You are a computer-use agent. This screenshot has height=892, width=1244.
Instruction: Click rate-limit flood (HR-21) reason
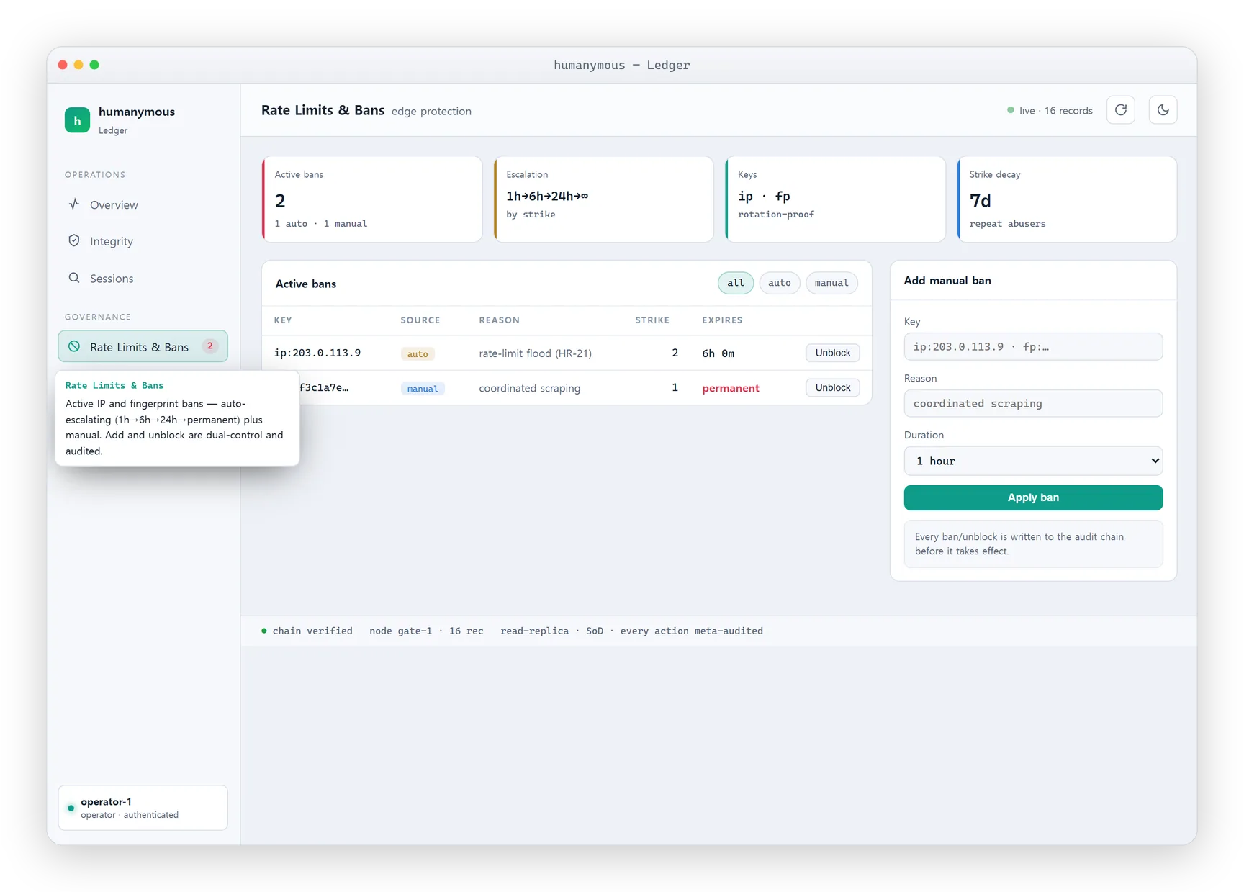(x=535, y=353)
